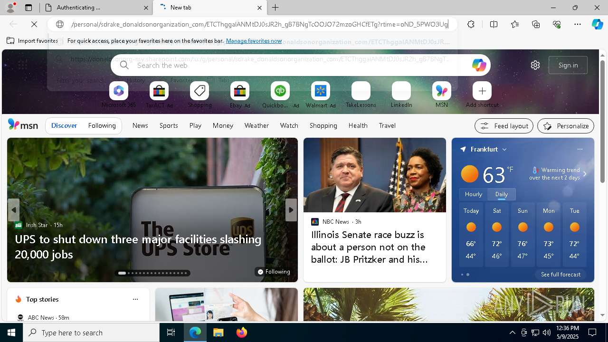This screenshot has height=342, width=608.
Task: Click See full forecast
Action: pyautogui.click(x=561, y=275)
